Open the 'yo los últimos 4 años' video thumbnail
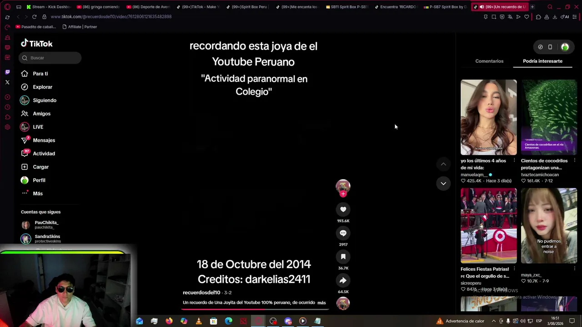Image resolution: width=582 pixels, height=327 pixels. point(489,117)
